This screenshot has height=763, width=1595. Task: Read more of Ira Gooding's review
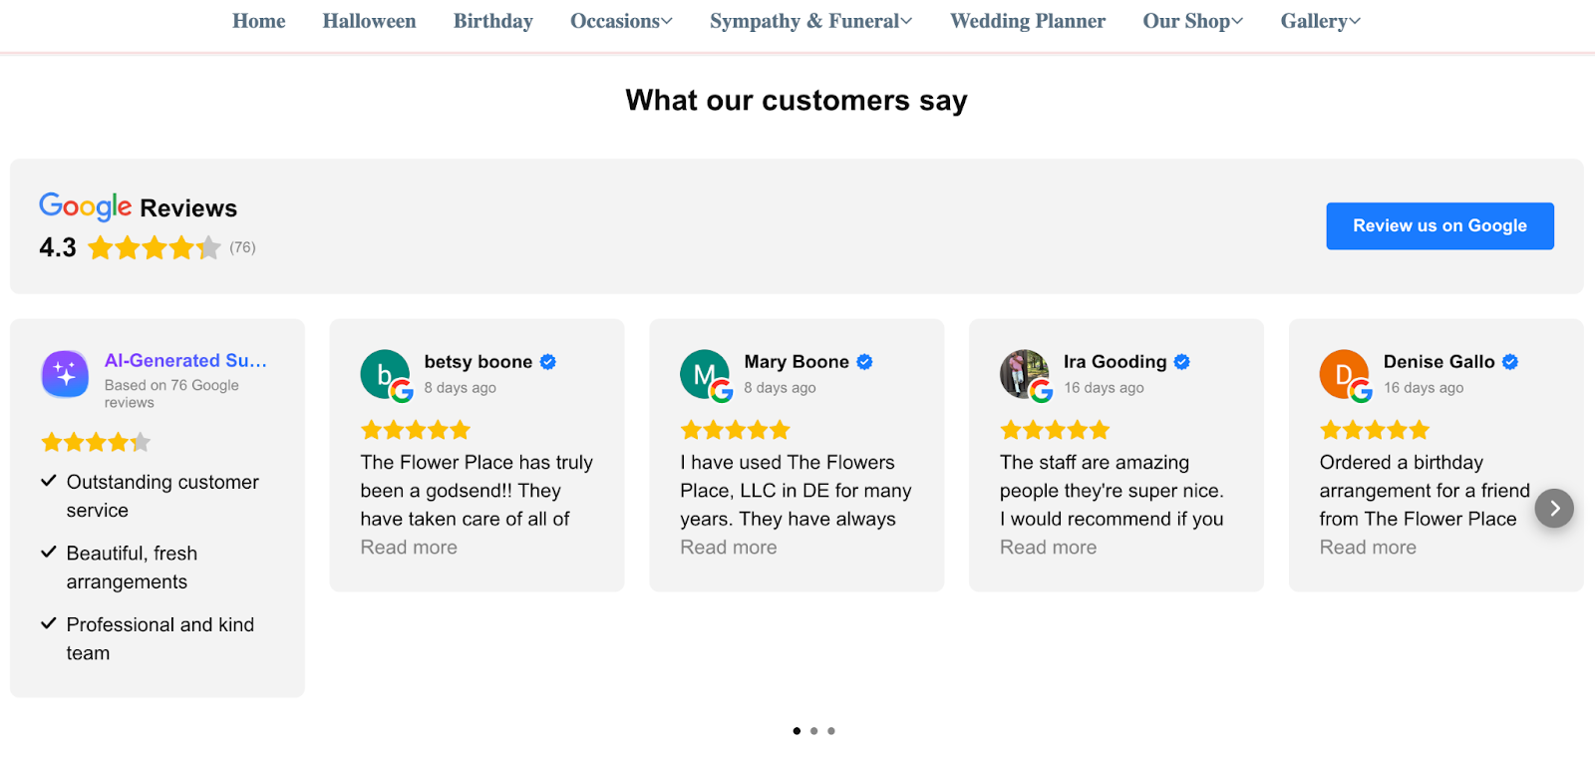[1048, 548]
